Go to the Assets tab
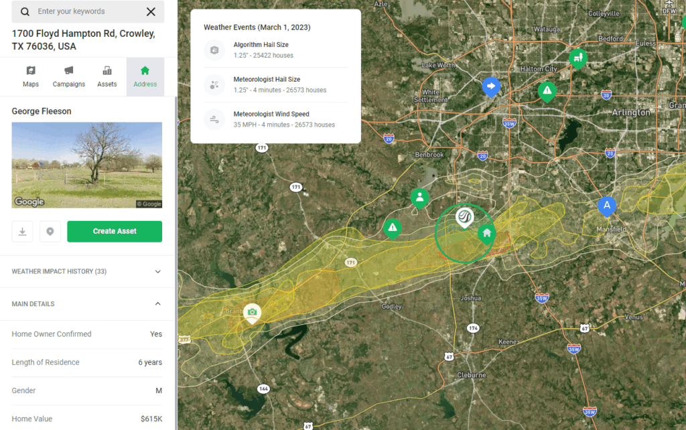This screenshot has width=686, height=430. (107, 76)
